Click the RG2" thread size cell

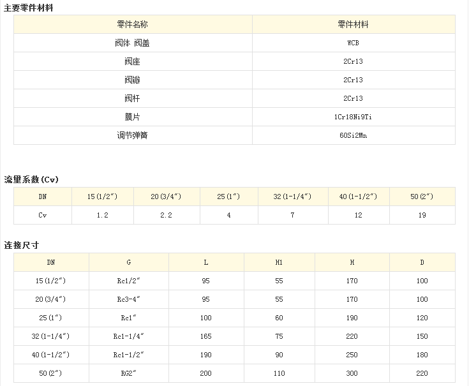129,373
